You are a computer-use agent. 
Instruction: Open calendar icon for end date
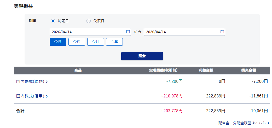click(x=222, y=32)
